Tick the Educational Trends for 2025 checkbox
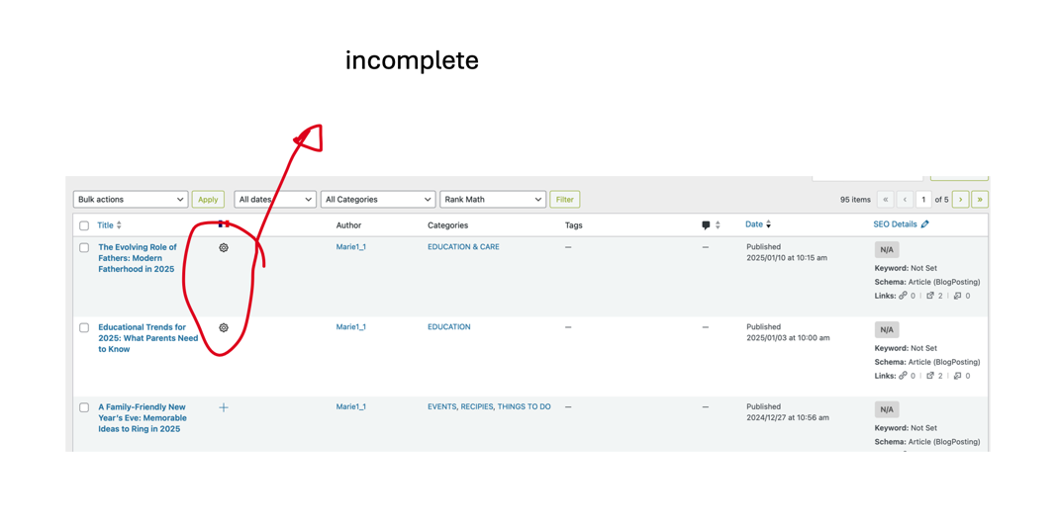The width and height of the screenshot is (1057, 530). click(x=84, y=328)
